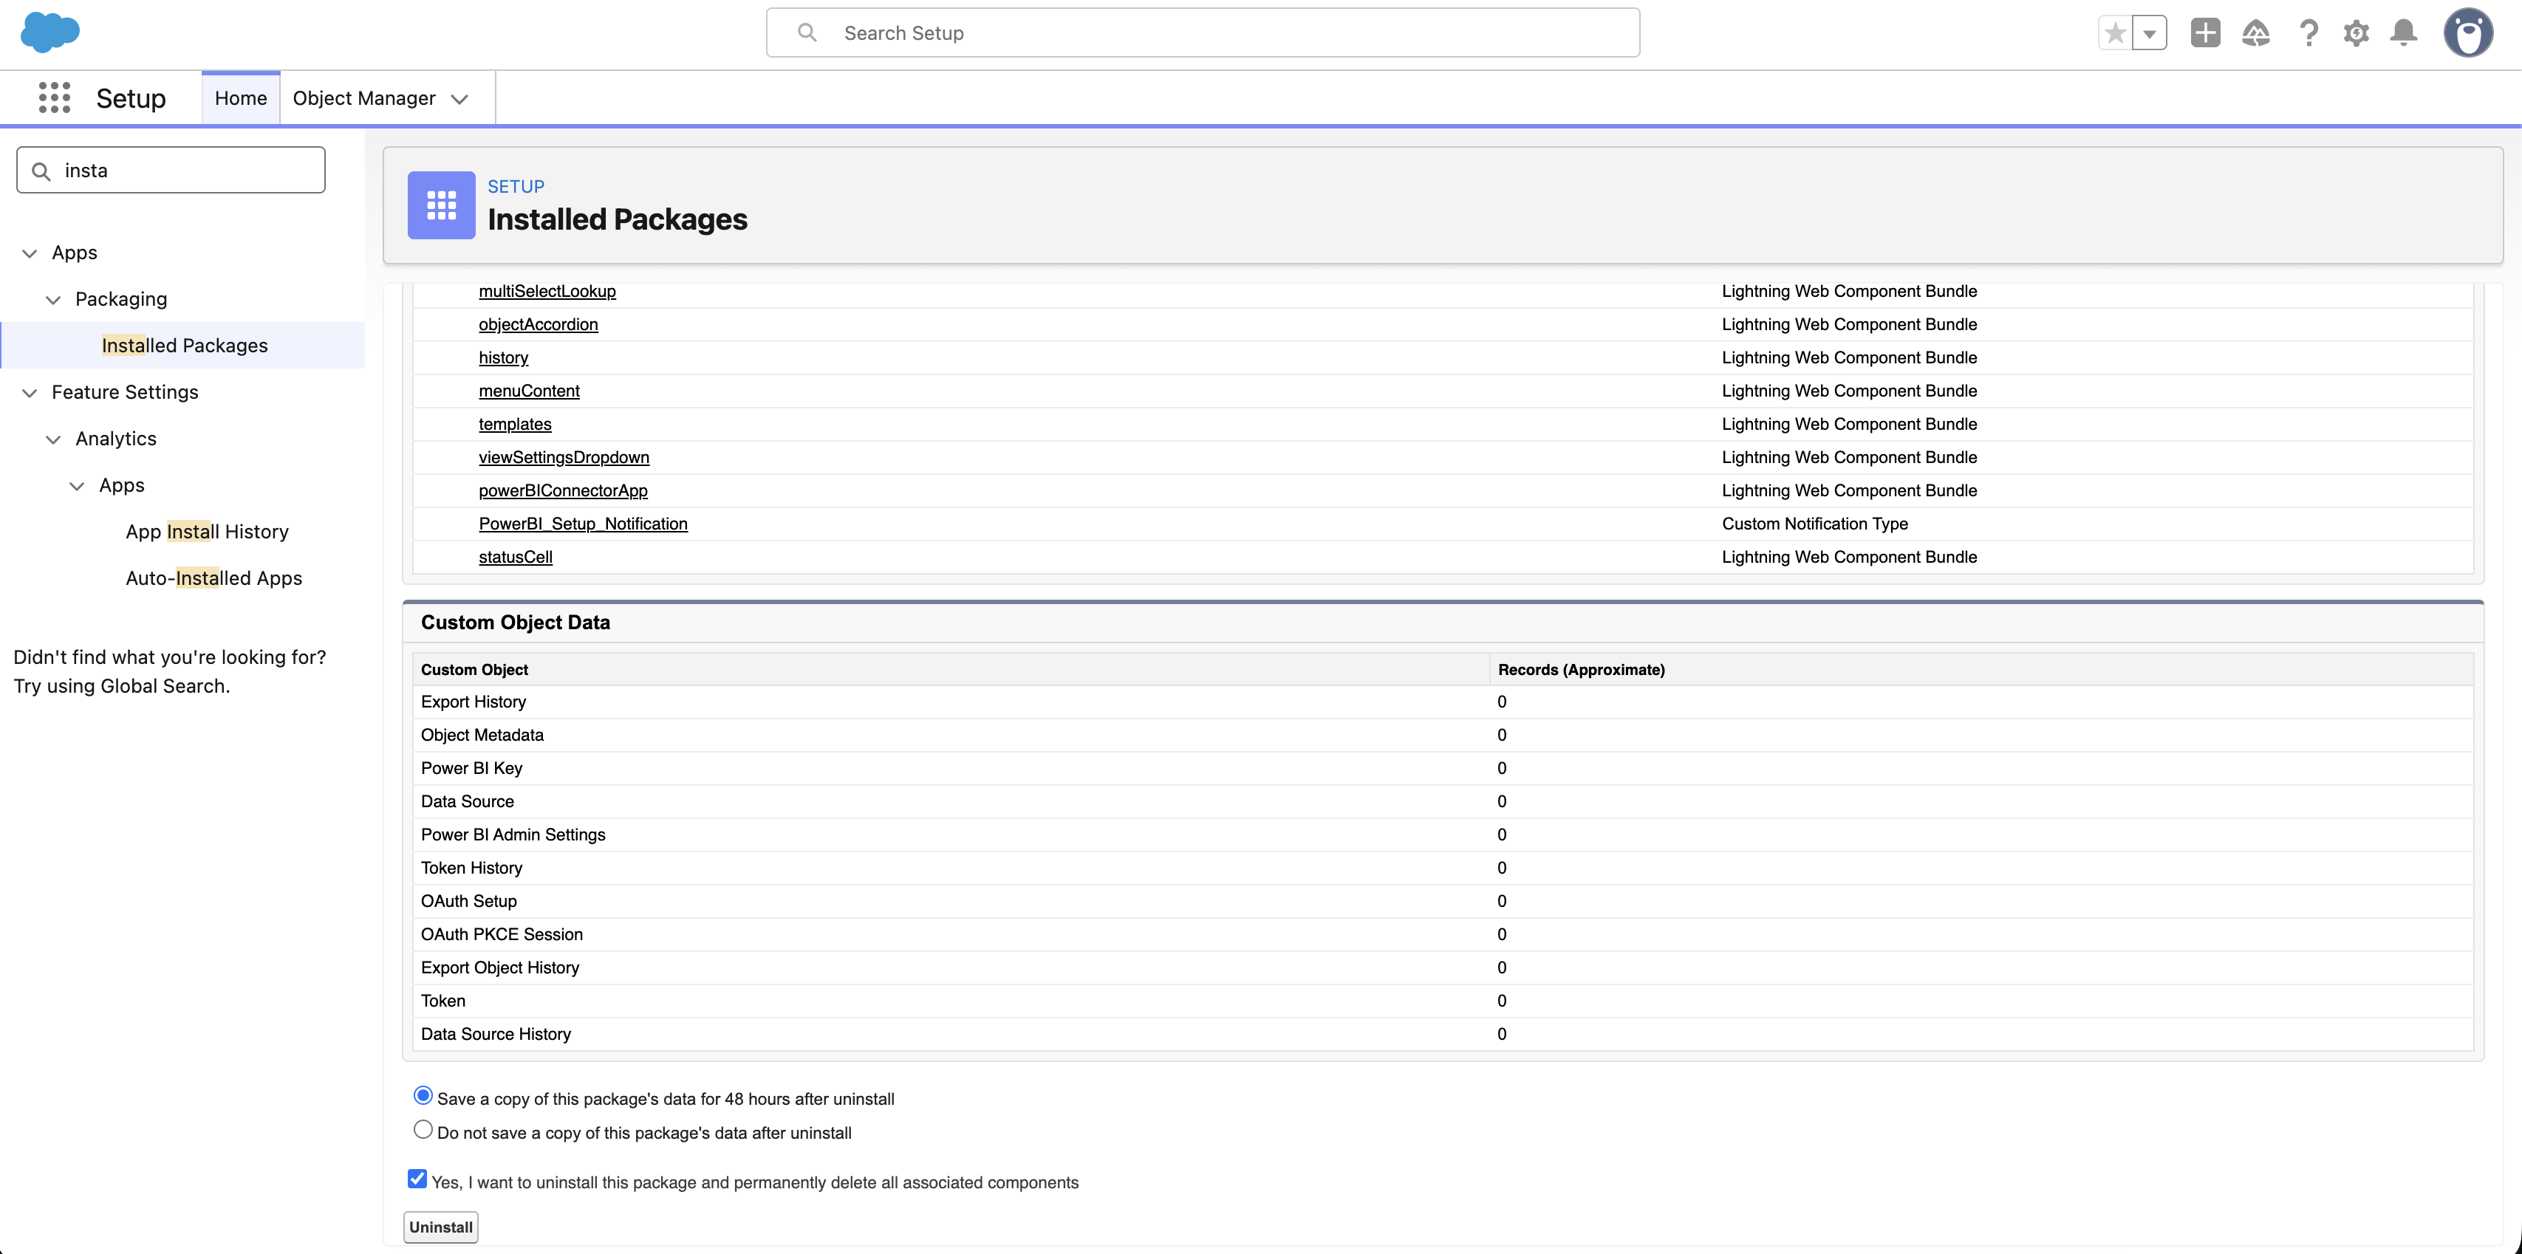
Task: Click the Salesforce cloud logo
Action: pos(50,32)
